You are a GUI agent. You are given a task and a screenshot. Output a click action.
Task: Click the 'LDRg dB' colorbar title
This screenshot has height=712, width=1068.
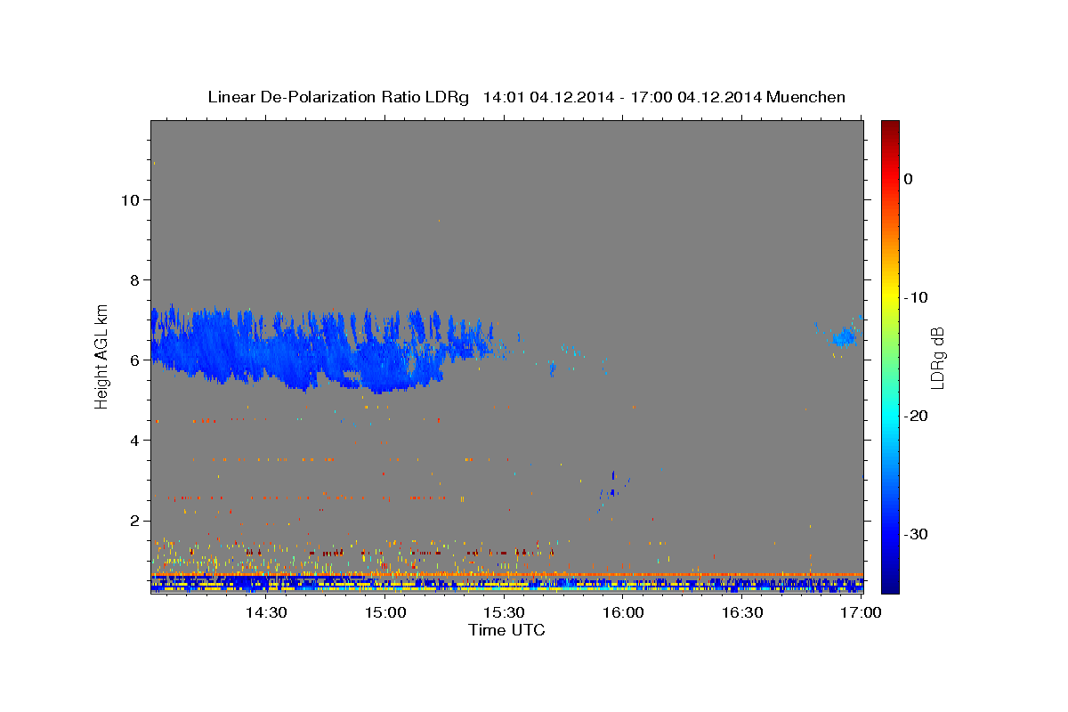point(937,357)
